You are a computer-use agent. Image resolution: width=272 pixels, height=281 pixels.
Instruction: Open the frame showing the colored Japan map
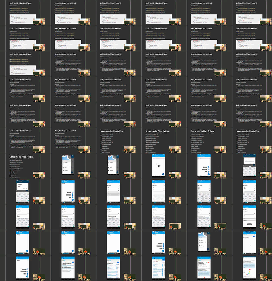point(249,268)
